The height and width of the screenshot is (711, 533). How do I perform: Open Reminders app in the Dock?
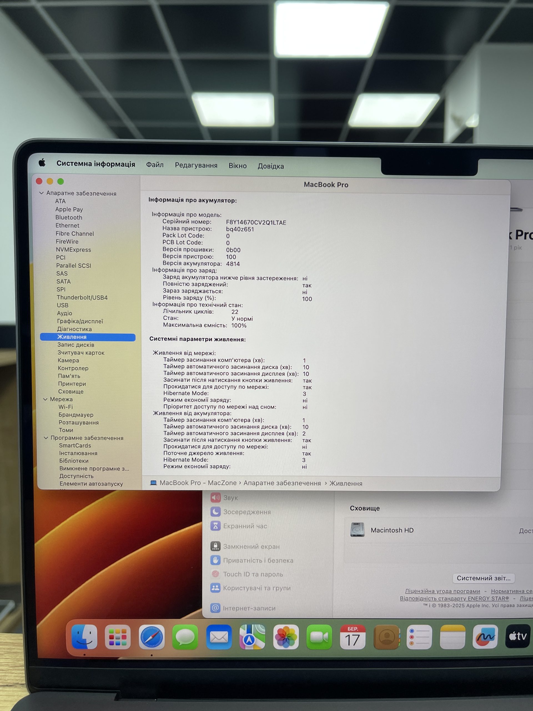click(419, 637)
